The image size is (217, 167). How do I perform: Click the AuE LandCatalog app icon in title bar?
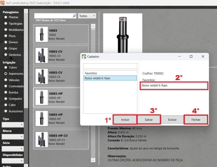point(2,3)
